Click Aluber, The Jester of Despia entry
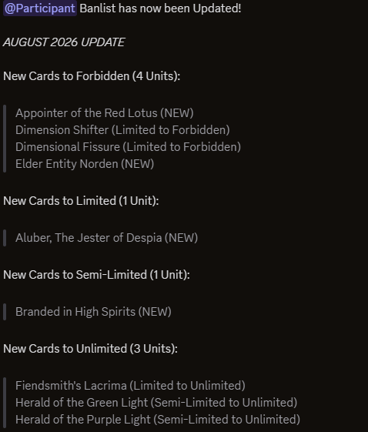The height and width of the screenshot is (432, 368). 106,238
